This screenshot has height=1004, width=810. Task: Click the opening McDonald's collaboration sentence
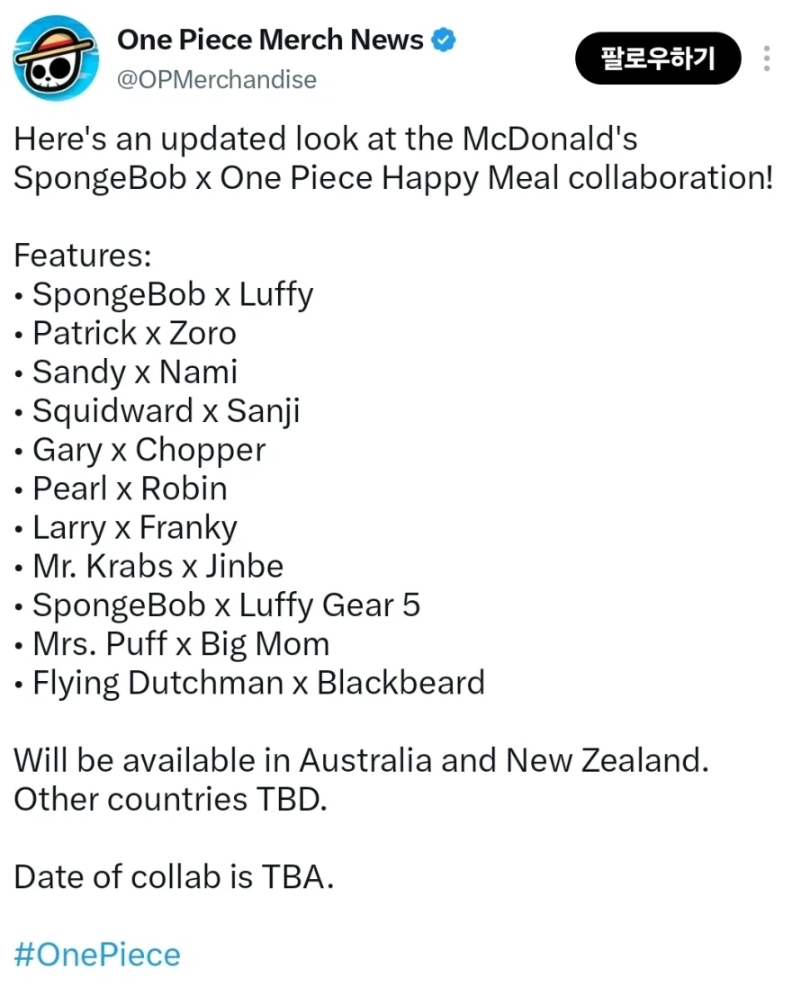(x=393, y=158)
